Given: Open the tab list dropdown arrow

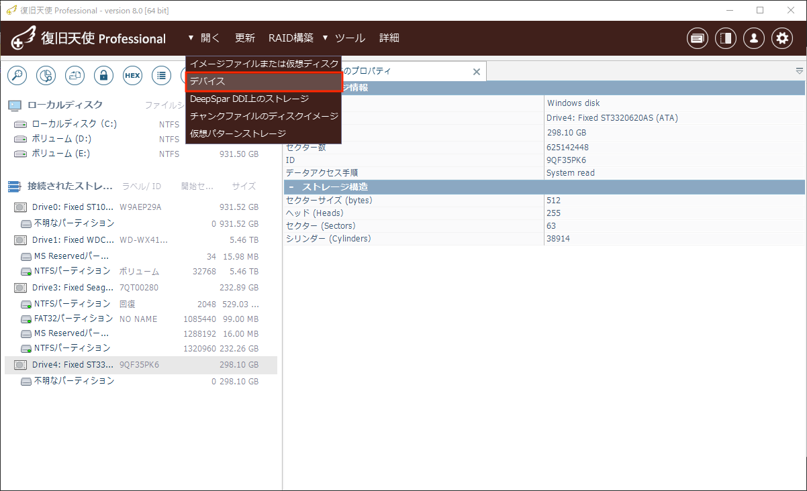Looking at the screenshot, I should click(799, 70).
